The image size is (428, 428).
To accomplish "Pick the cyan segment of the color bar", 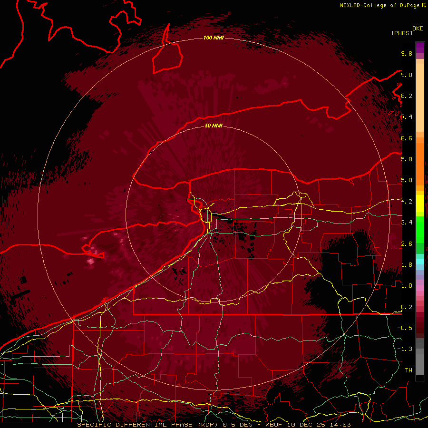I will tap(420, 261).
